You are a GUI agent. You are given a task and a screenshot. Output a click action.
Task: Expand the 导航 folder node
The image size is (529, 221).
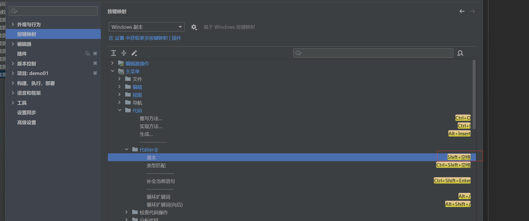(120, 102)
